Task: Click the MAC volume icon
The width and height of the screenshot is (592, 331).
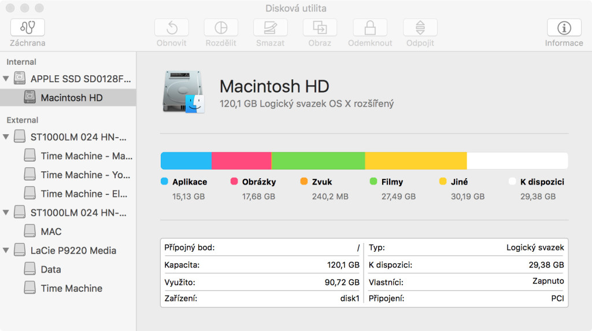Action: click(30, 231)
